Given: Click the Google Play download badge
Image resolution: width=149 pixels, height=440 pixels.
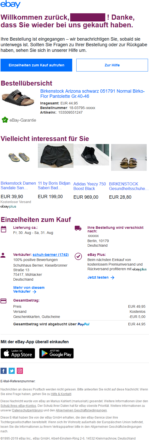Looking at the screenshot, I should pyautogui.click(x=56, y=353).
